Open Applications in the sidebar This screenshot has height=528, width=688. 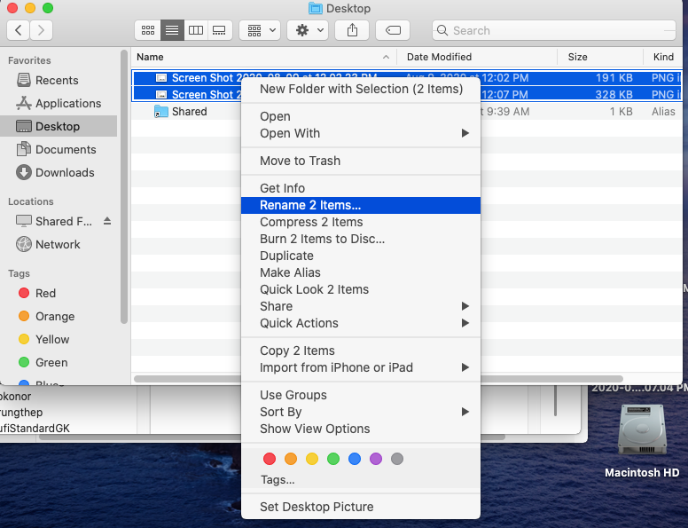pos(59,103)
